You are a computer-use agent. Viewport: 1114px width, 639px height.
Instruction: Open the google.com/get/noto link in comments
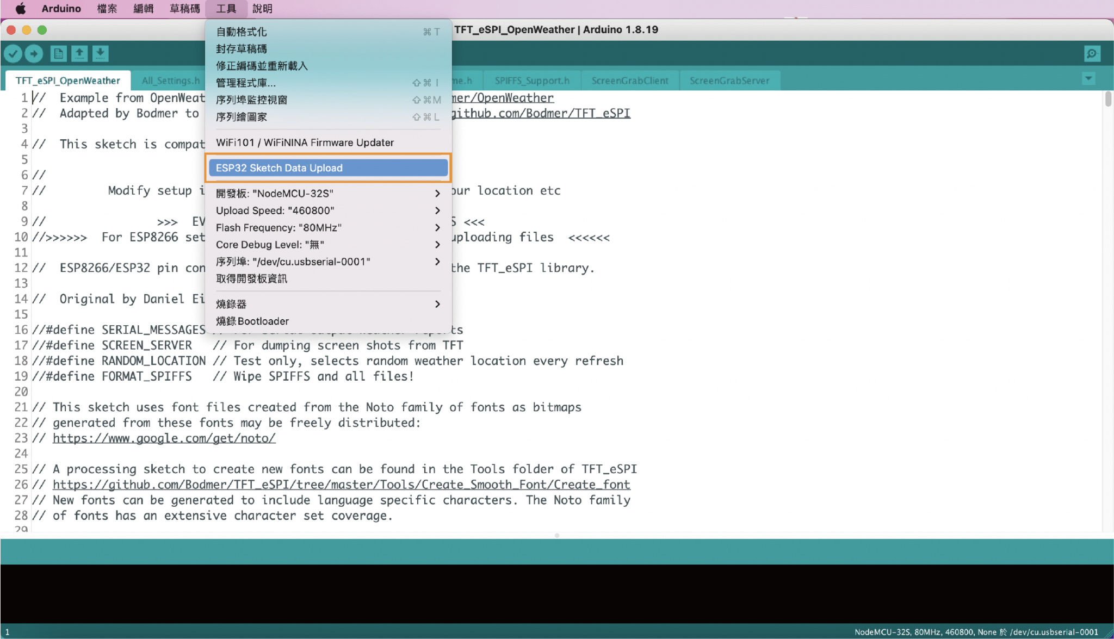coord(163,438)
